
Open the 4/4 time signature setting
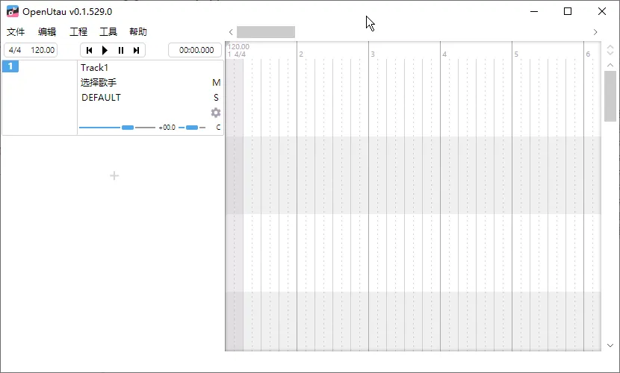[15, 50]
